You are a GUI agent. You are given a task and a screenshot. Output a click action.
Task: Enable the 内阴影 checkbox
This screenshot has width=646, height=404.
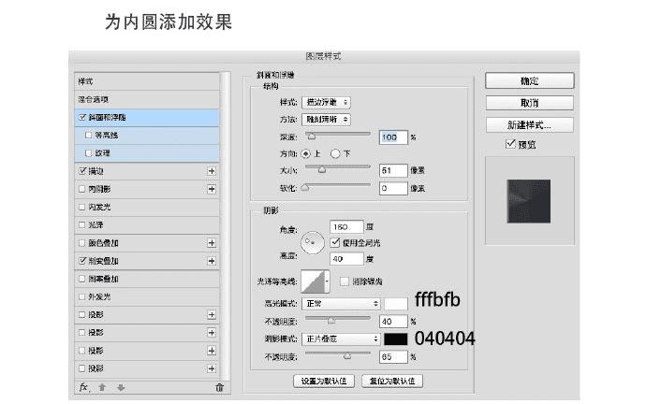click(x=82, y=189)
